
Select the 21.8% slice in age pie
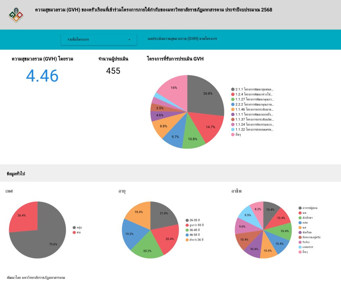(163, 215)
